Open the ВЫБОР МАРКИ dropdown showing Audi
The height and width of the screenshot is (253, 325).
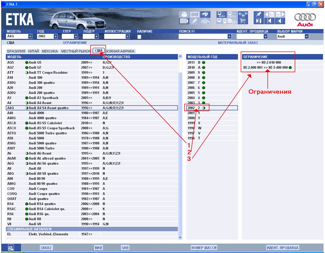(x=307, y=36)
